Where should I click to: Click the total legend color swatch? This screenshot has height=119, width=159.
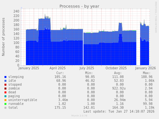[5, 108]
